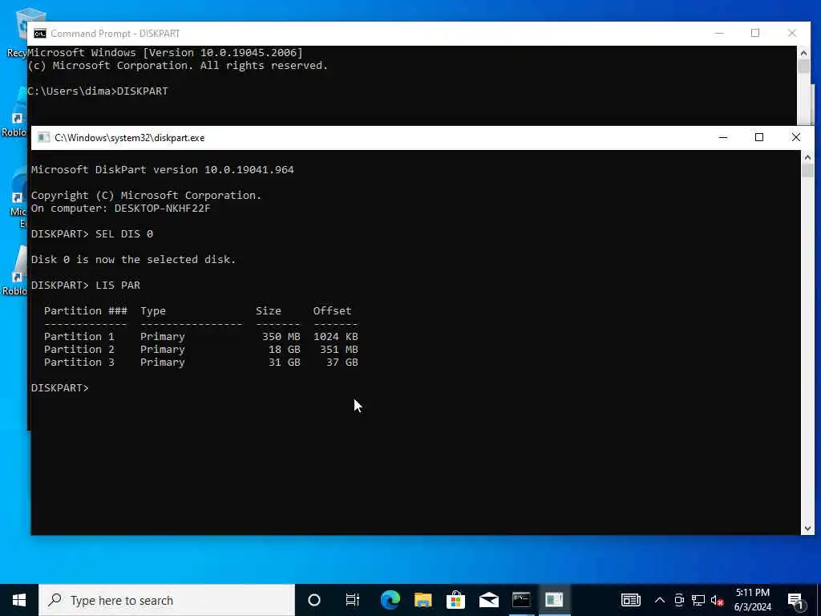Click the Command Prompt window title icon
This screenshot has width=821, height=616.
tap(39, 34)
